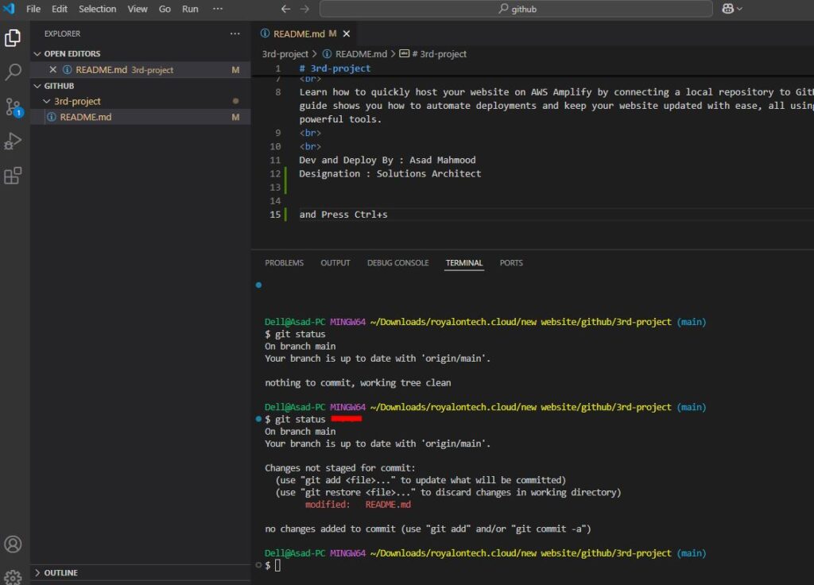Click line 12 'Designation : Solutions Architect'
Screen dimensions: 814x585
click(390, 173)
